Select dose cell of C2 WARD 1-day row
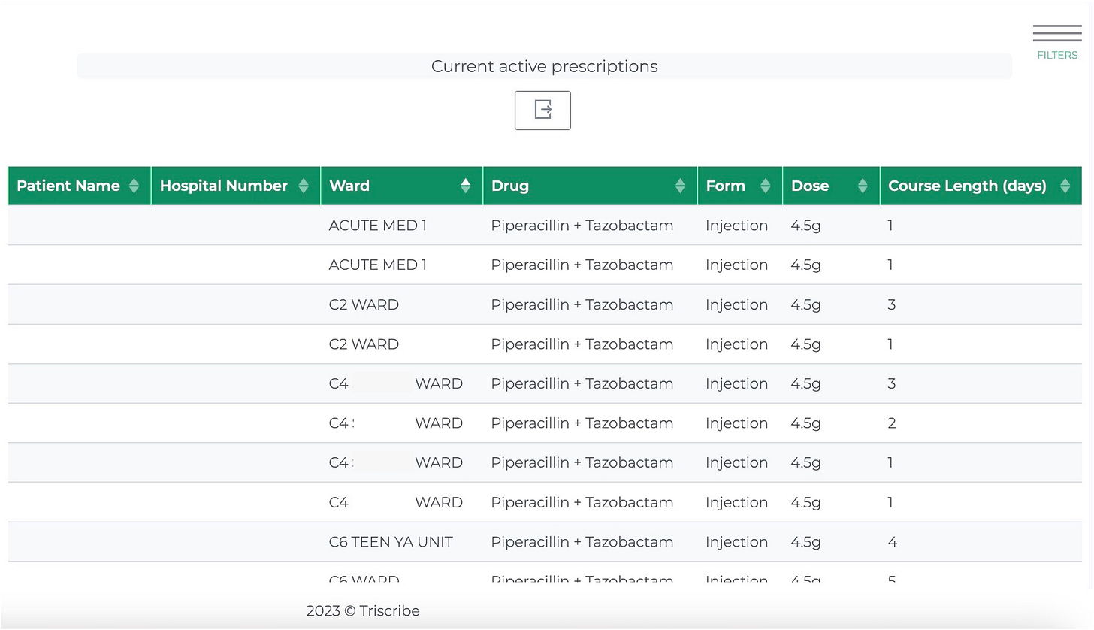Viewport: 1094px width, 630px height. pyautogui.click(x=805, y=344)
